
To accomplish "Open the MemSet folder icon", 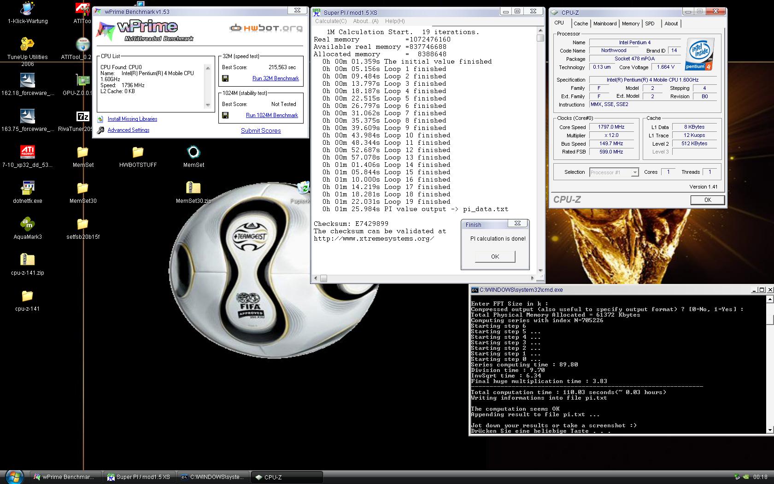I will (x=83, y=157).
